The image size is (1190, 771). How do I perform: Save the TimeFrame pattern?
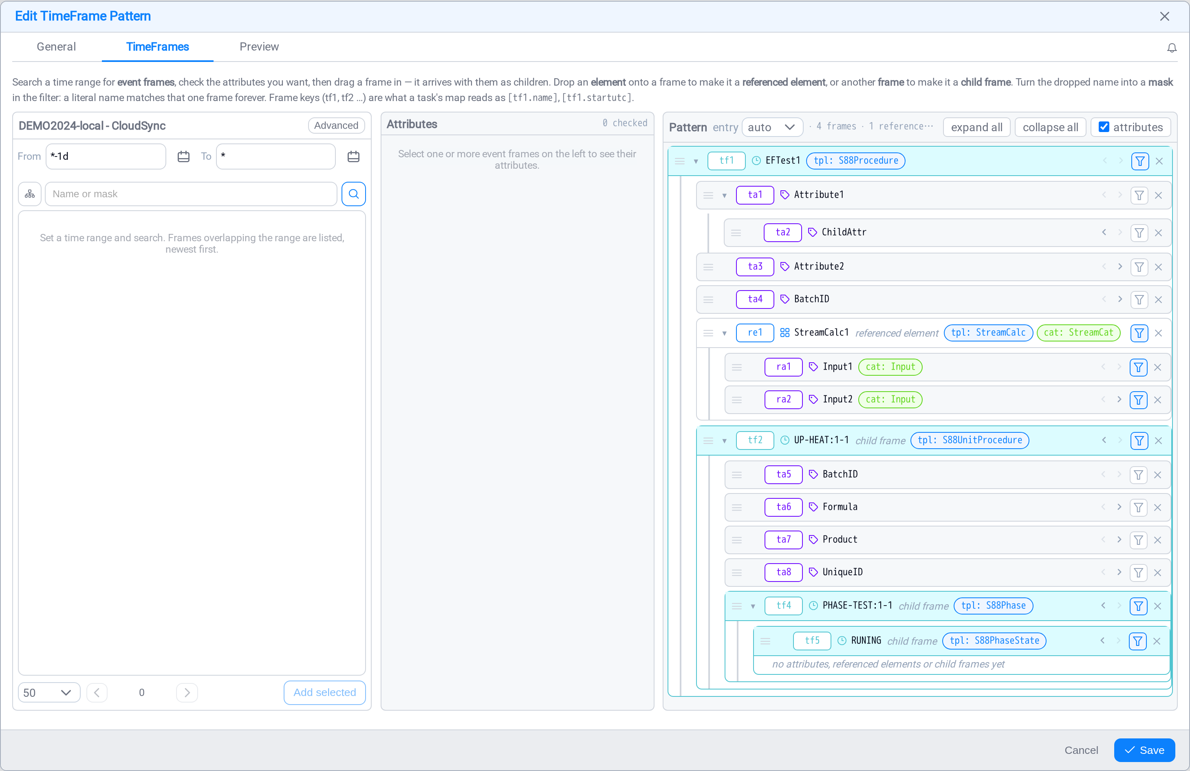[1144, 750]
